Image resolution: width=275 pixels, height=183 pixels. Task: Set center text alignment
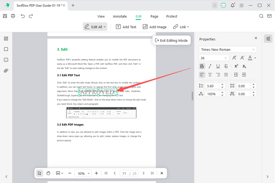[210, 75]
